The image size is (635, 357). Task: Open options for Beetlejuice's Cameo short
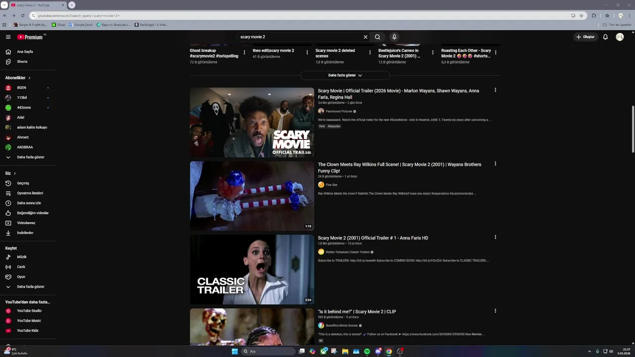[433, 53]
